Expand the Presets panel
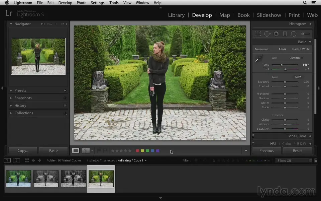This screenshot has height=201, width=321. click(20, 90)
